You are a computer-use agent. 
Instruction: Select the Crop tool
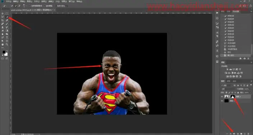[x=3, y=20]
